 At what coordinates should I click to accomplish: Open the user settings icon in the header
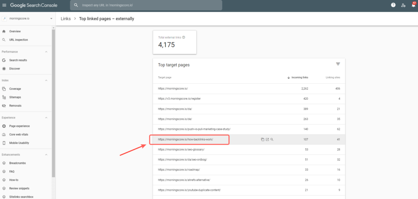point(403,5)
